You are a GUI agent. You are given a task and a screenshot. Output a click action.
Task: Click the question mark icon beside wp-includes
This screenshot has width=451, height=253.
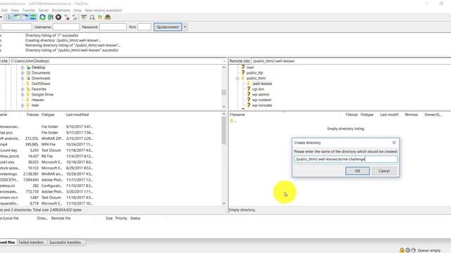pos(249,105)
